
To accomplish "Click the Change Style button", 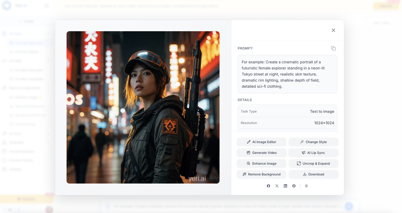I will pyautogui.click(x=313, y=142).
